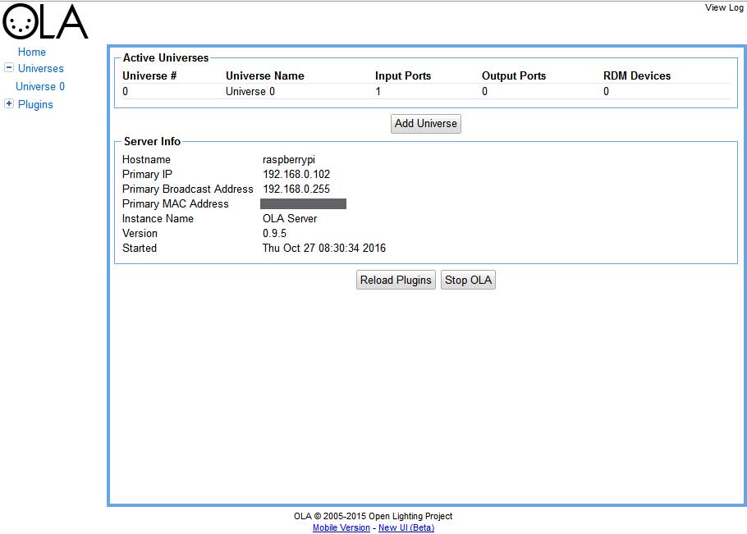Click the Universe Name column header
747x534 pixels.
point(264,76)
